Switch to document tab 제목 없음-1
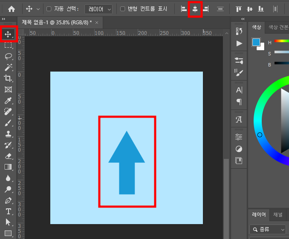This screenshot has width=289, height=239. [x=57, y=23]
